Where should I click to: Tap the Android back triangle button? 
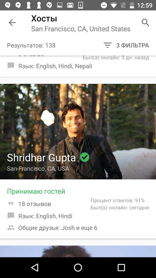pos(35,267)
